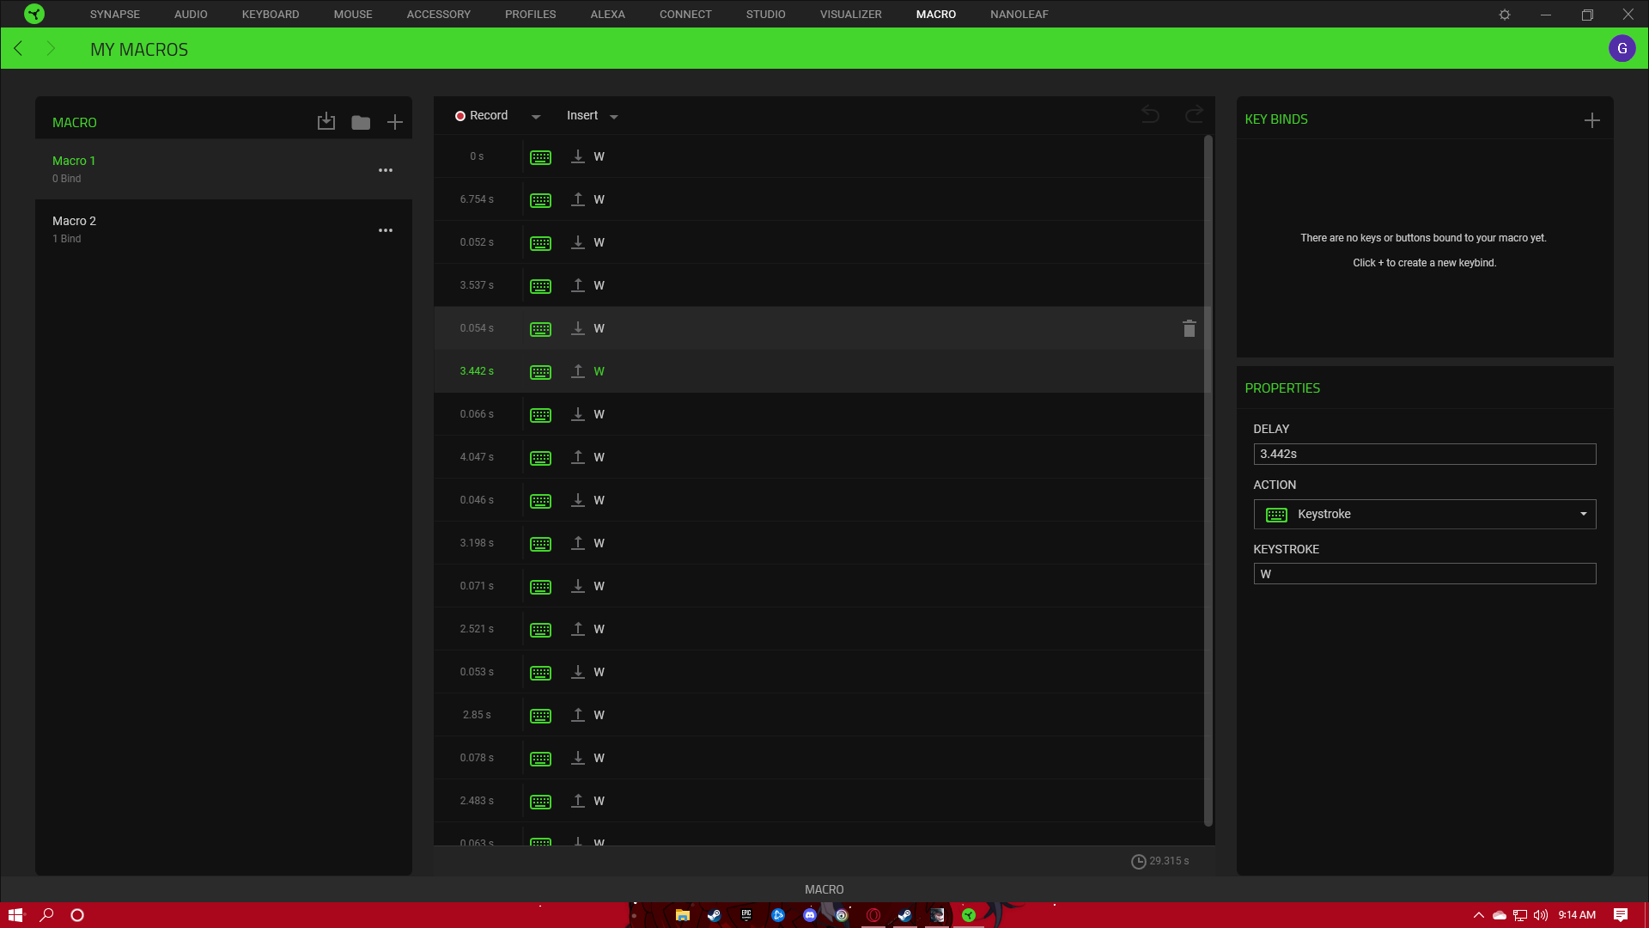Switch to the NANOLEAF tab
This screenshot has height=928, width=1649.
click(1019, 15)
